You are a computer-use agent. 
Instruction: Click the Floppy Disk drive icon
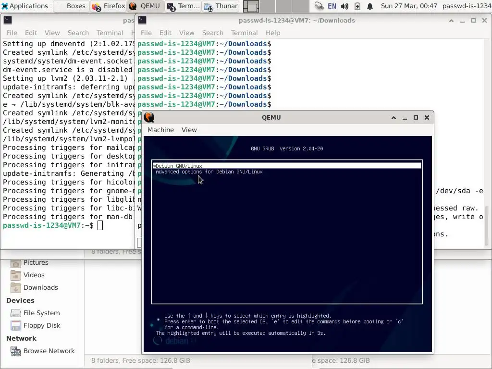[x=16, y=326]
